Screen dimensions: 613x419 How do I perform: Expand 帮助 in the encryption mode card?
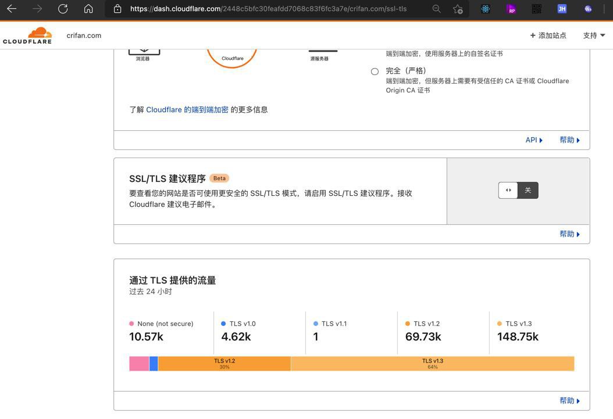point(569,140)
